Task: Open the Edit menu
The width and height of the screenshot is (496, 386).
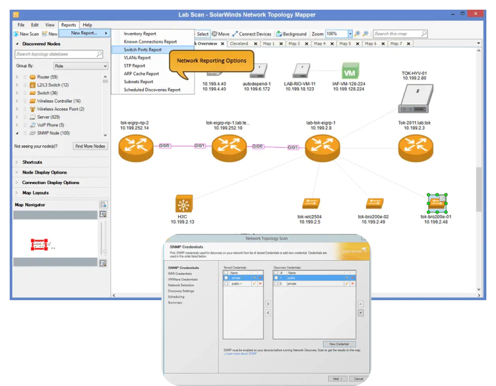Action: coord(34,25)
